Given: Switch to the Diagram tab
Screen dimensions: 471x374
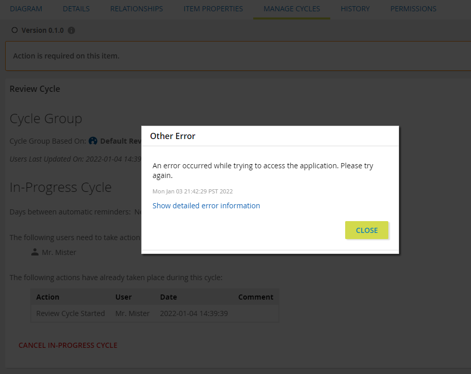Looking at the screenshot, I should (26, 9).
